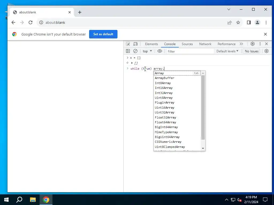Click the autocomplete scrollbar thumb

click(203, 107)
